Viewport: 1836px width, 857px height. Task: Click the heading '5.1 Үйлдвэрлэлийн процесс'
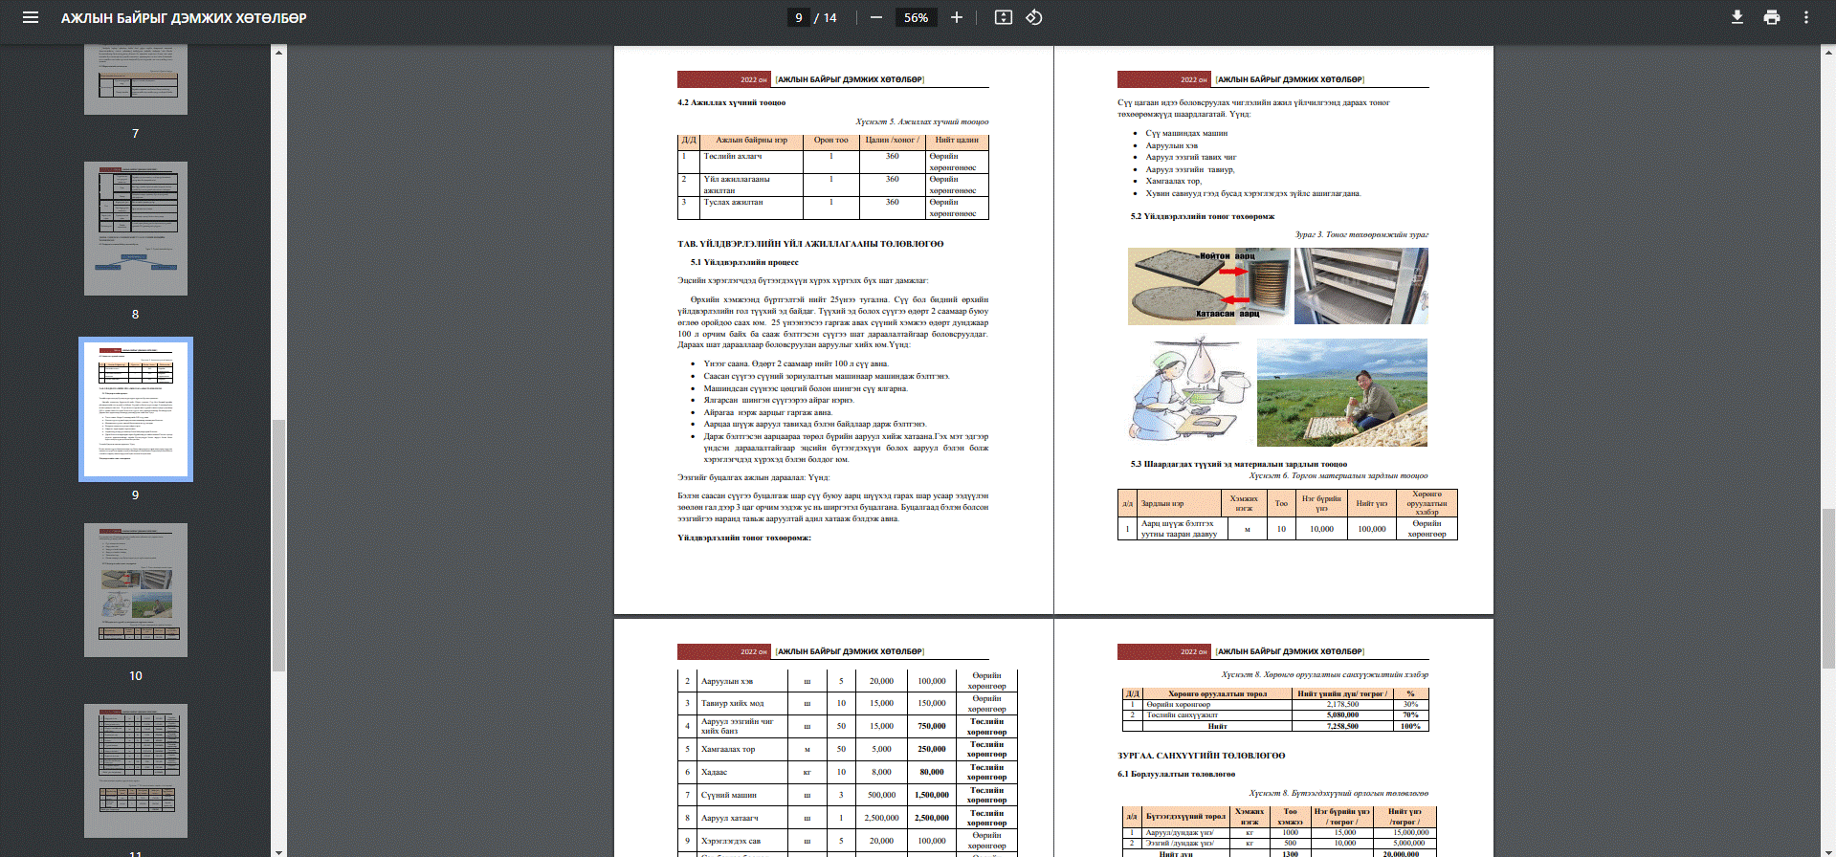[x=744, y=262]
